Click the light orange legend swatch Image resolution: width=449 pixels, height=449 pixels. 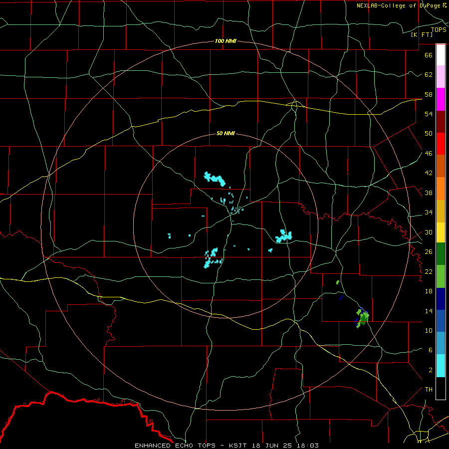click(441, 189)
